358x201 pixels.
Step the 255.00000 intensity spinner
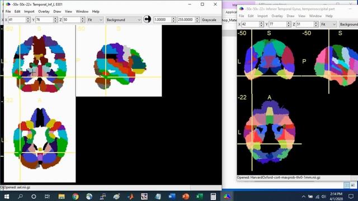197,20
